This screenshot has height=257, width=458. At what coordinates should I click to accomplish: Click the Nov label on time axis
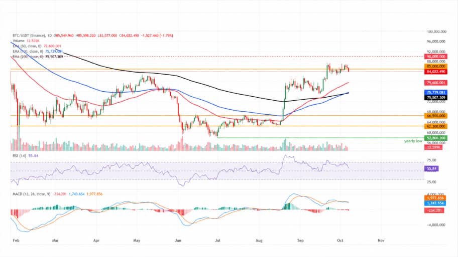[381, 240]
